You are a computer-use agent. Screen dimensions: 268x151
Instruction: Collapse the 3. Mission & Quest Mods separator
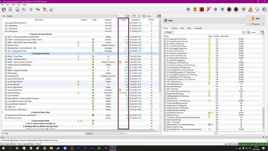coord(3,112)
